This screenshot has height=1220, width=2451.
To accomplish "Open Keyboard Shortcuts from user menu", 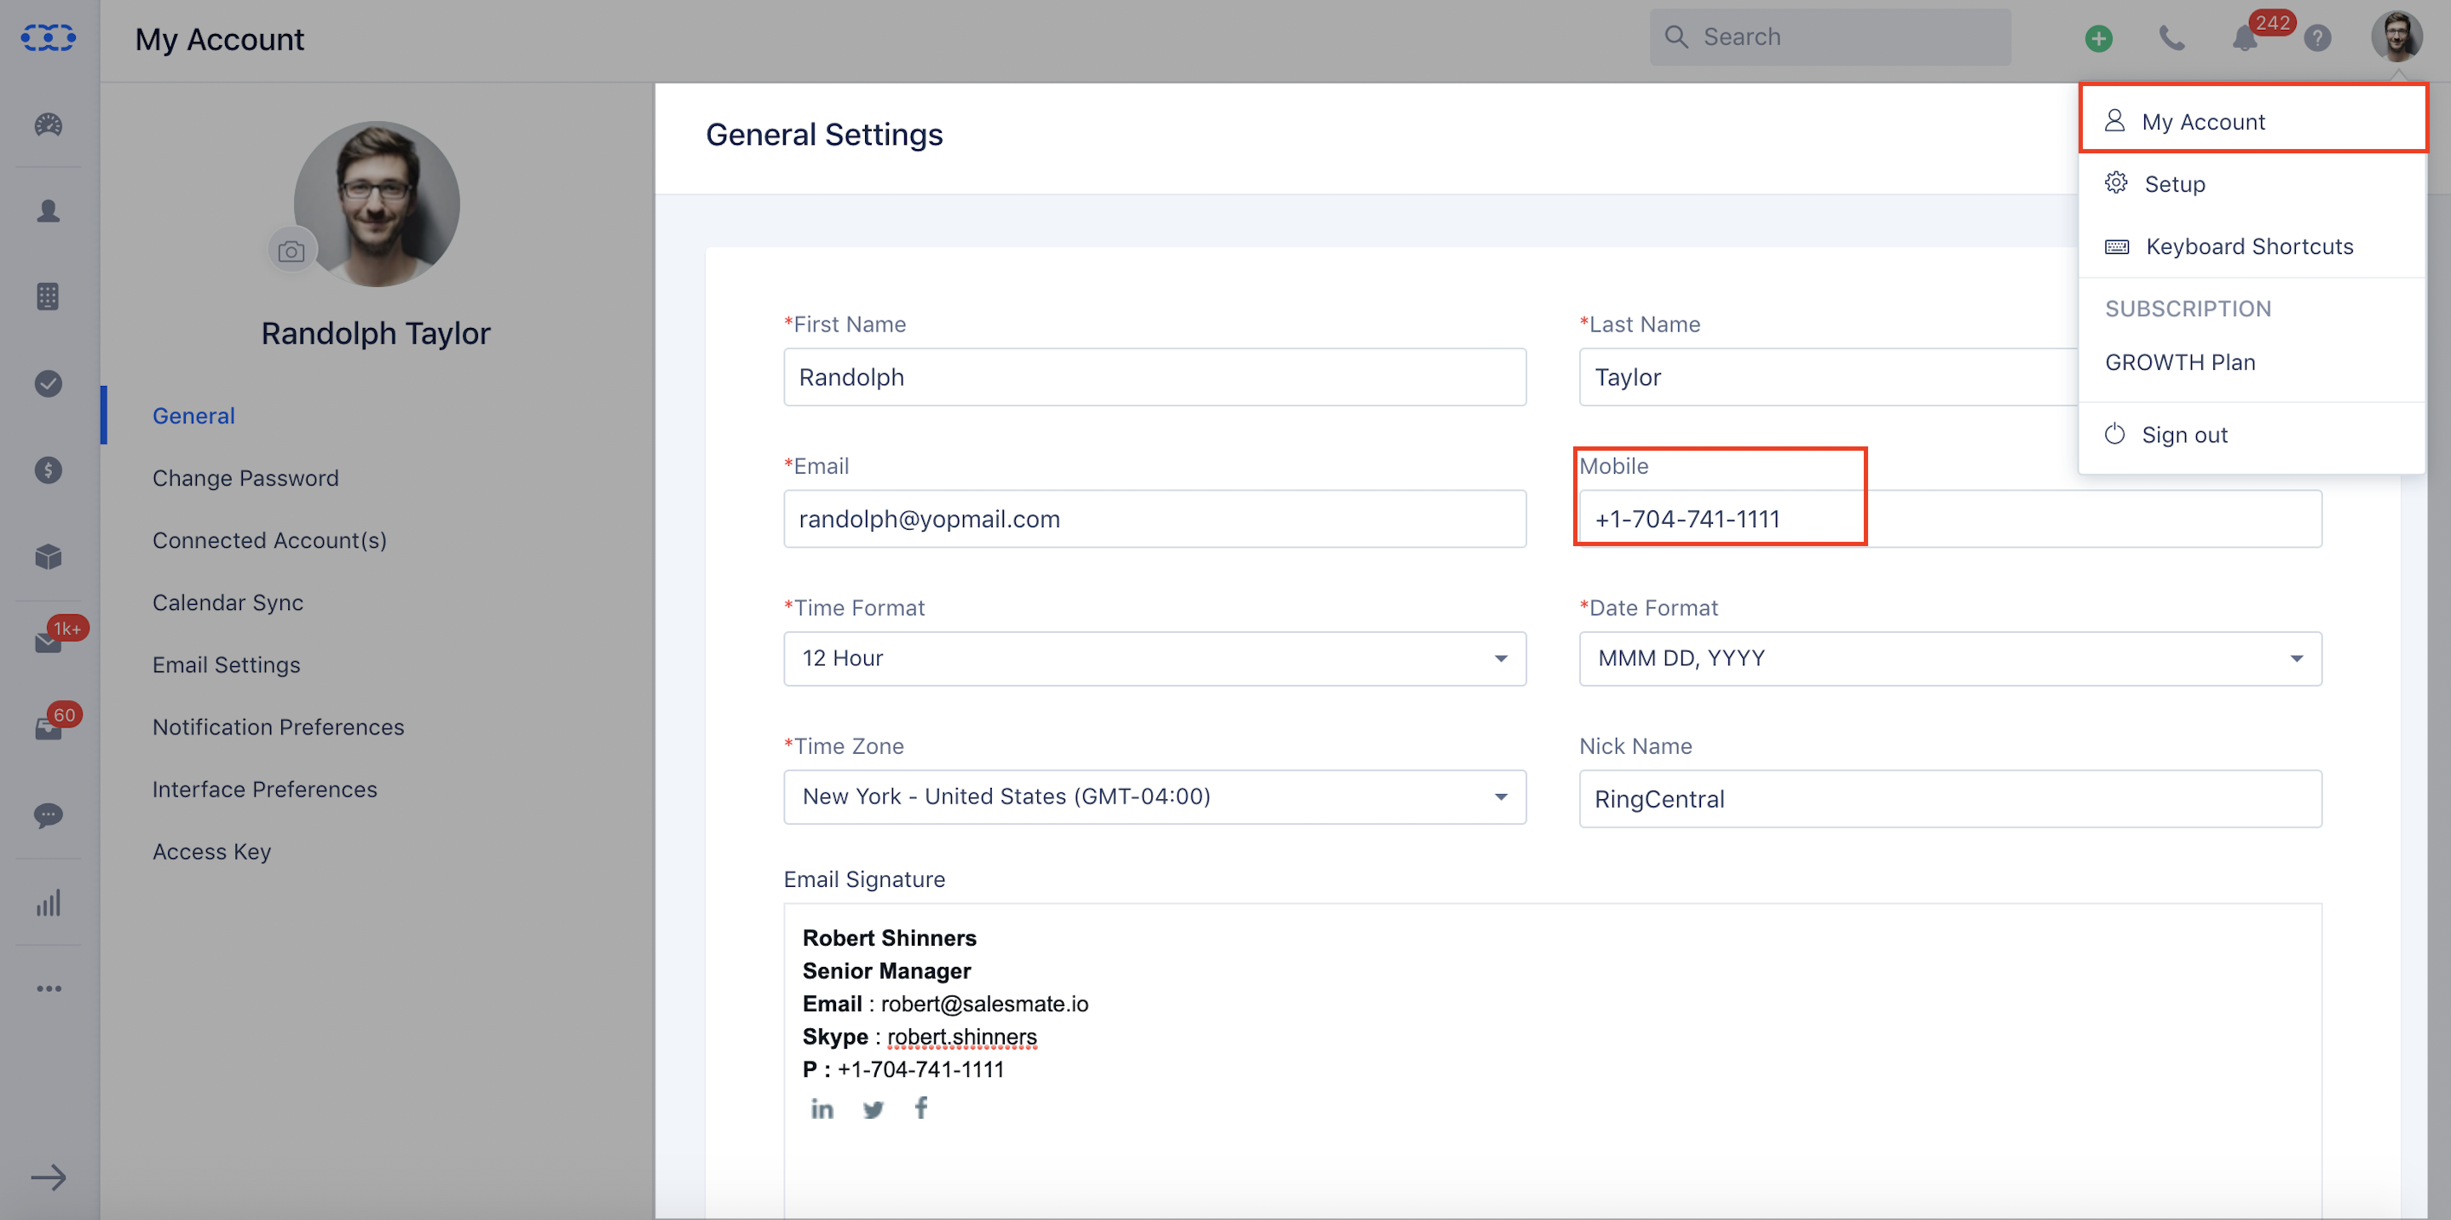I will [x=2252, y=246].
